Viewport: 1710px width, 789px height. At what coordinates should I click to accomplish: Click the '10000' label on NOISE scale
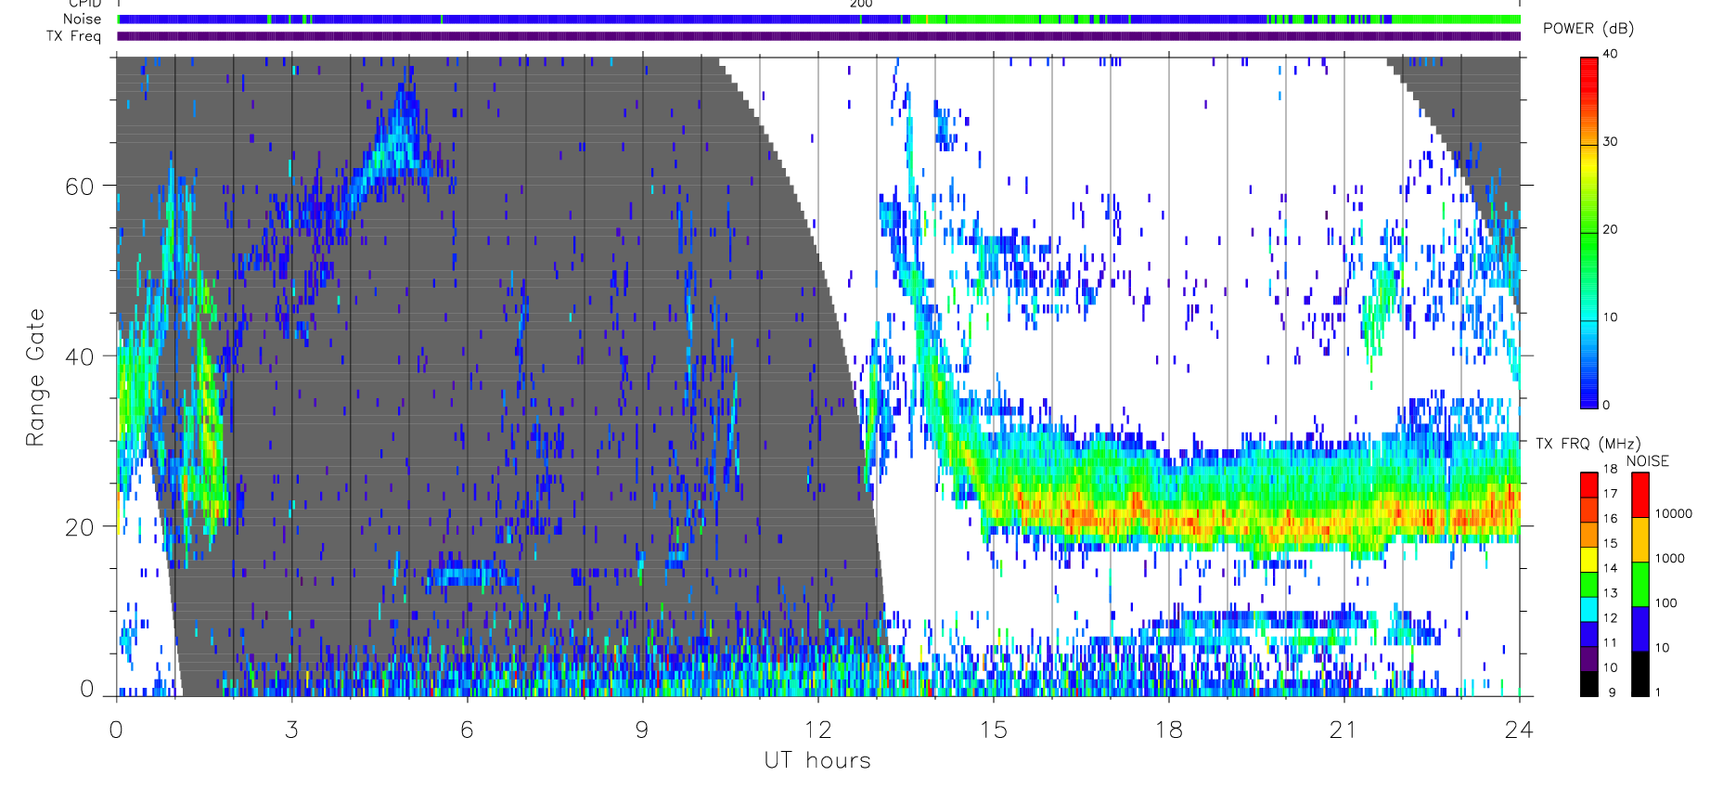point(1674,513)
